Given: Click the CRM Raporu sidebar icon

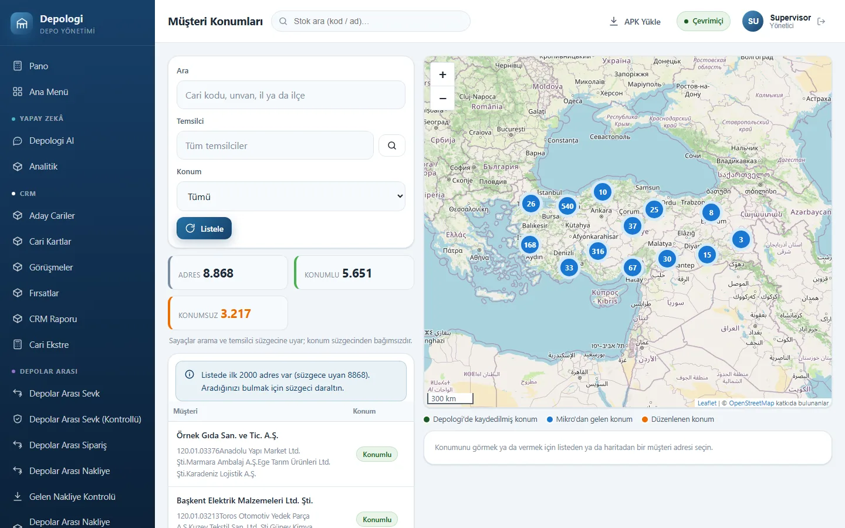Looking at the screenshot, I should (18, 319).
